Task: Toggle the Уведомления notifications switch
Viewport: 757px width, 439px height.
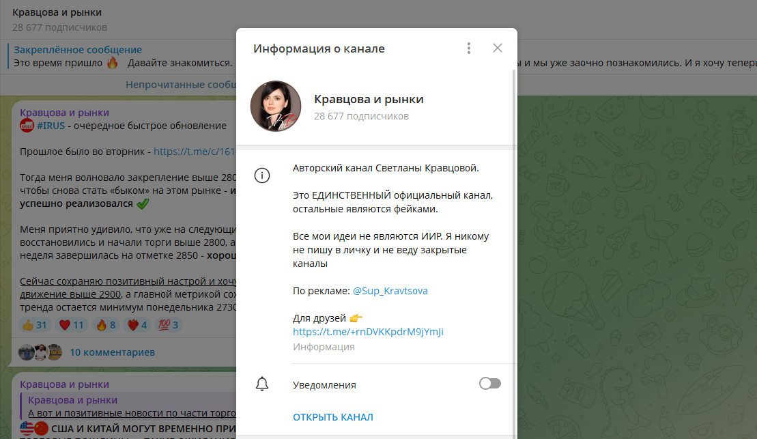Action: coord(490,384)
